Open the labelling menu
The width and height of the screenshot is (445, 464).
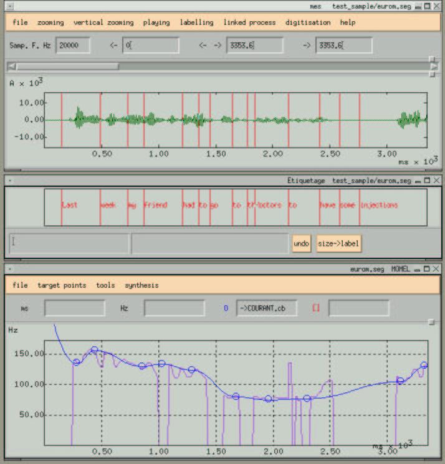(196, 22)
